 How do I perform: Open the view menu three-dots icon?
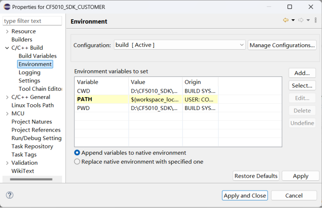click(x=316, y=20)
